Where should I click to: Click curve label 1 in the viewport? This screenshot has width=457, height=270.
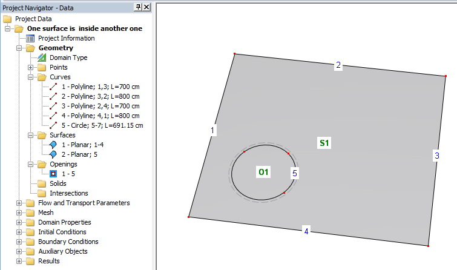coord(212,130)
